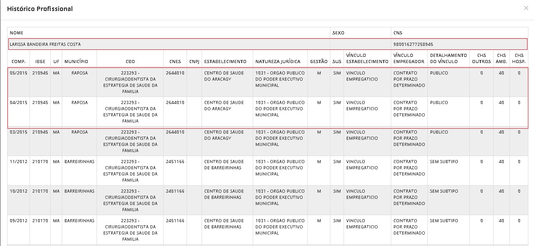Click the NATUREZA JURÍDICA column header
The width and height of the screenshot is (535, 246).
point(278,62)
